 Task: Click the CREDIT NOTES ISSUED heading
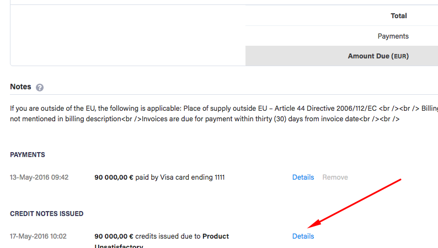click(47, 214)
